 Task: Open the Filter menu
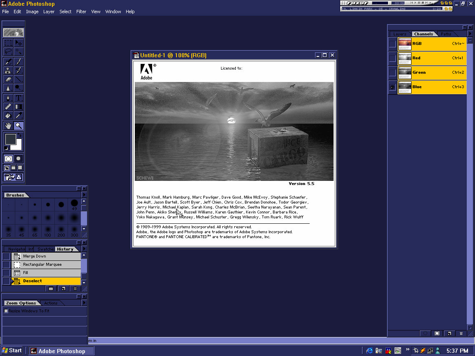point(81,12)
